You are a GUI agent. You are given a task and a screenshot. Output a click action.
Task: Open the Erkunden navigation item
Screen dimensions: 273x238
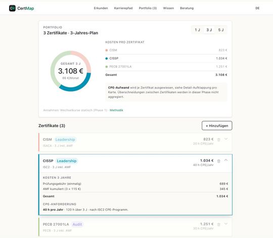[x=101, y=8]
